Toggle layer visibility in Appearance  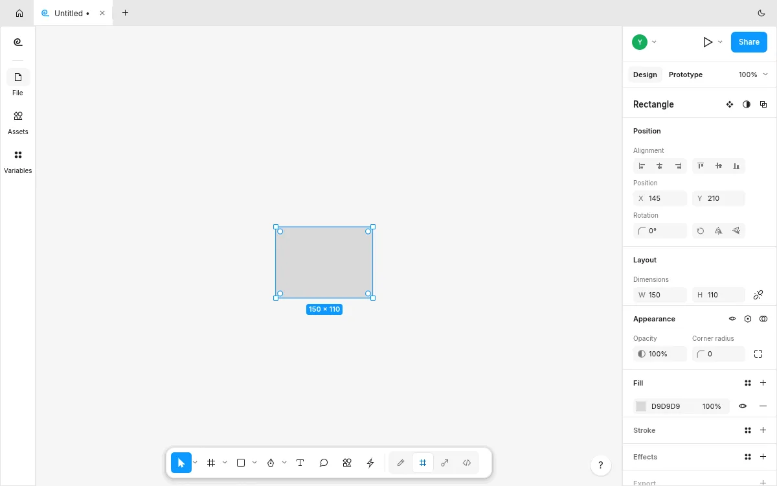(x=732, y=319)
